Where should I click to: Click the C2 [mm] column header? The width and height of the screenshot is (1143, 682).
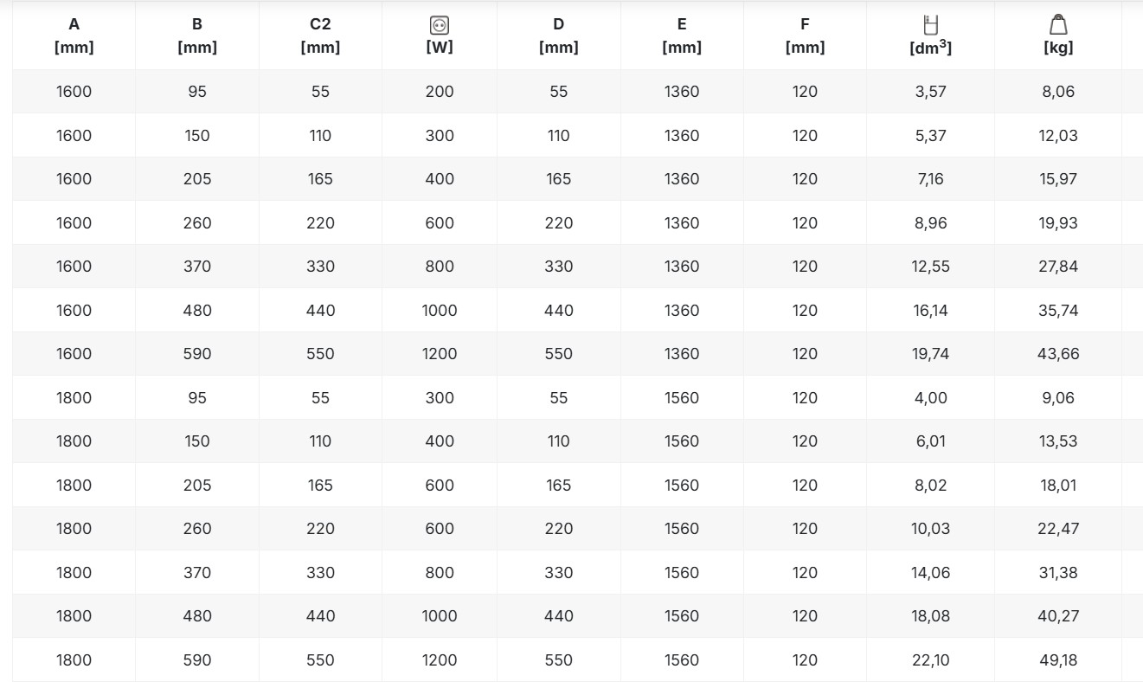pyautogui.click(x=320, y=36)
